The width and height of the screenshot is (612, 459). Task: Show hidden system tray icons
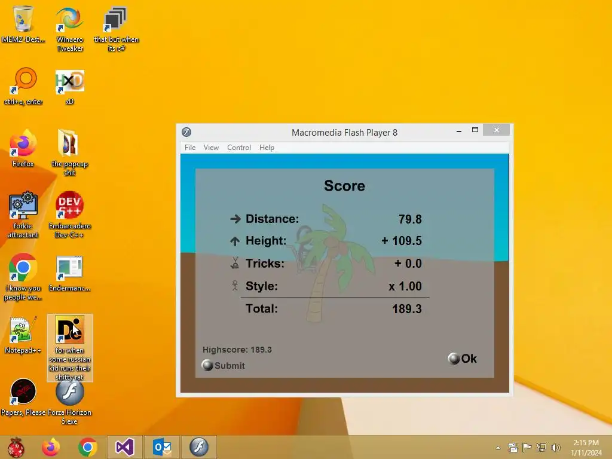coord(498,448)
